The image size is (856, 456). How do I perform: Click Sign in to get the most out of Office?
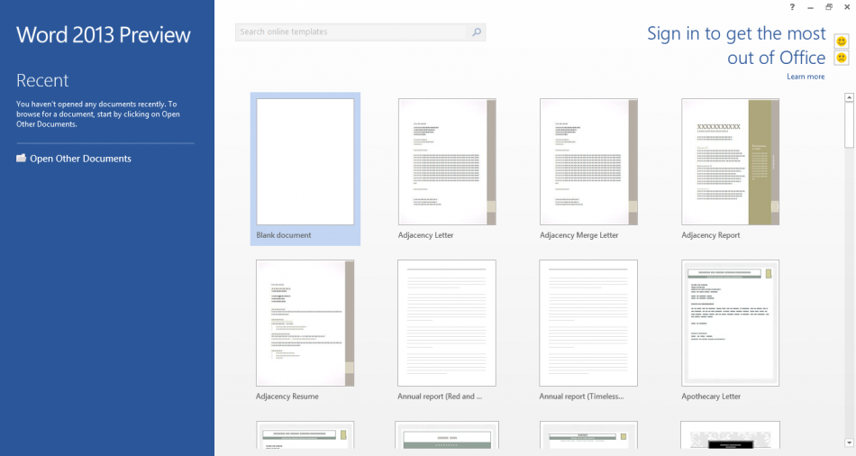(x=736, y=45)
